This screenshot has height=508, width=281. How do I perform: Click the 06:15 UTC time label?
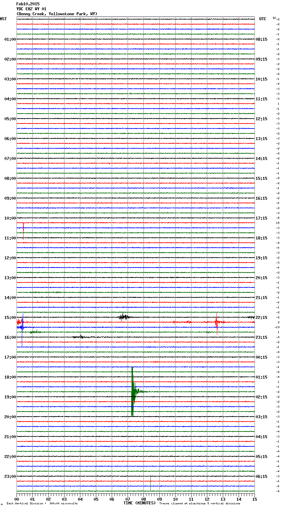261,477
